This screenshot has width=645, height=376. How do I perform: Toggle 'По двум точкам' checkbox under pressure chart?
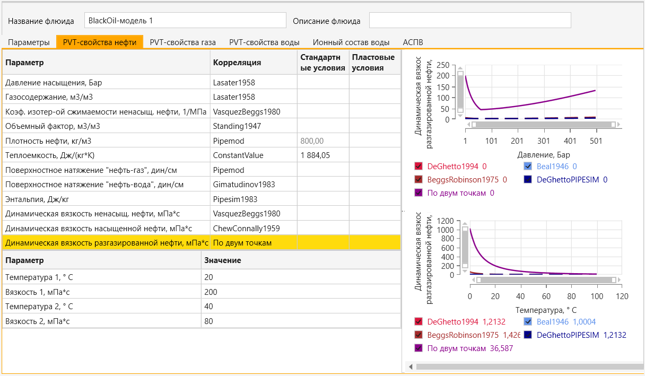(x=419, y=193)
